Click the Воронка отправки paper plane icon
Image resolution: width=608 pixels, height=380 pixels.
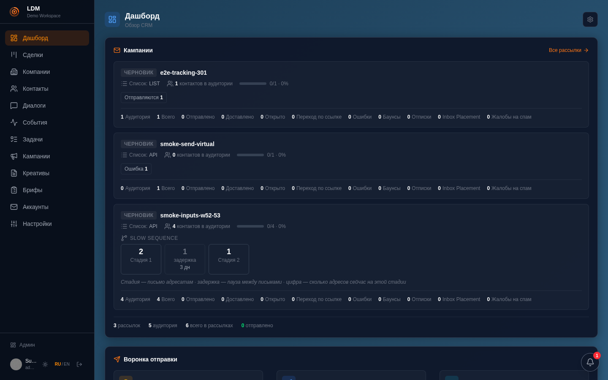[117, 359]
